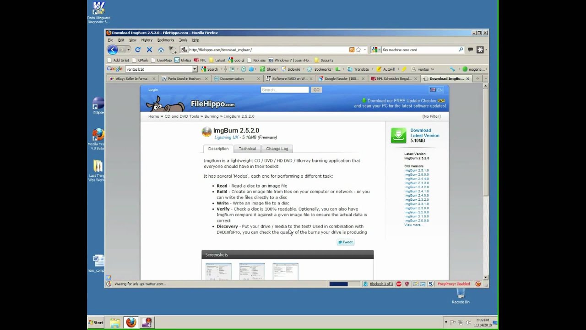The image size is (586, 330).
Task: Click the chat bubble toolbar icon
Action: [470, 49]
